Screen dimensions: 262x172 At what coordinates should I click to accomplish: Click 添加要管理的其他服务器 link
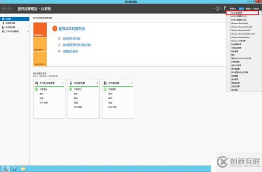tap(76, 45)
